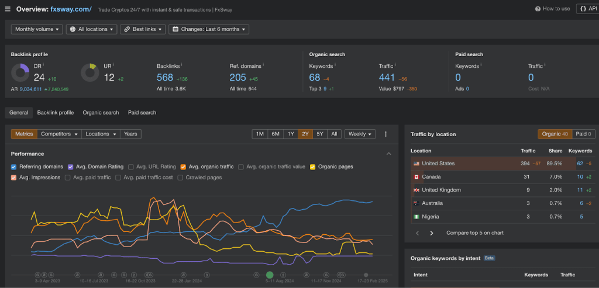Image resolution: width=599 pixels, height=288 pixels.
Task: Click the Beta badge by Organic keywords intent
Action: [490, 258]
